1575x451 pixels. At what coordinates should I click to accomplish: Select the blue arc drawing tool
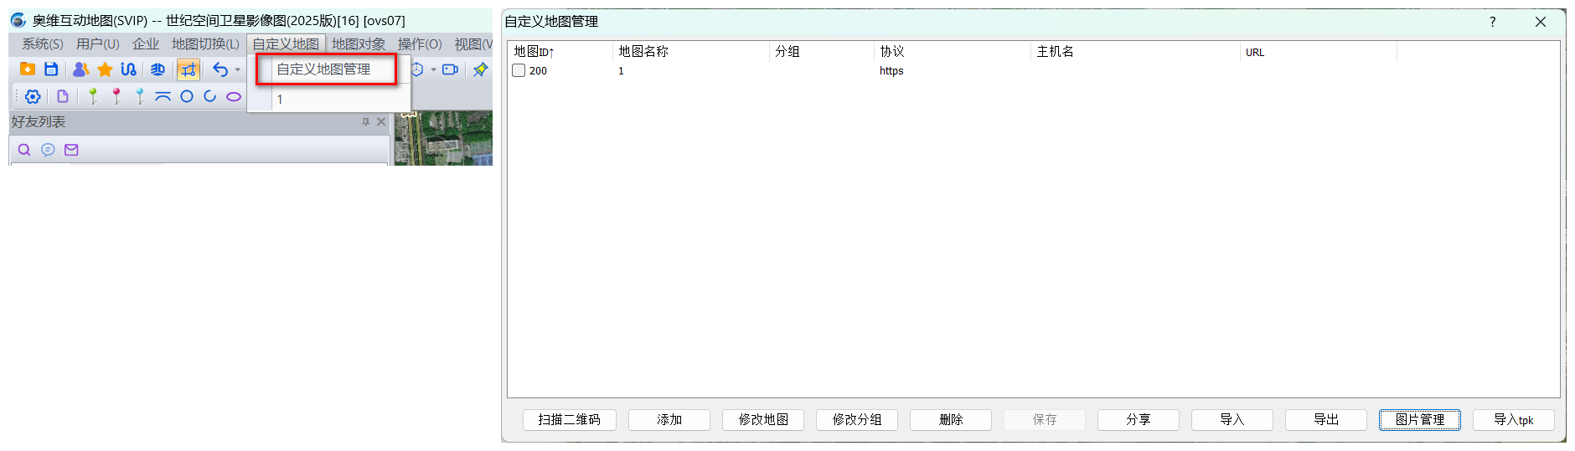coord(210,96)
